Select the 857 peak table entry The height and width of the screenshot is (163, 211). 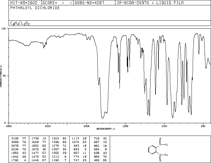click(80, 153)
